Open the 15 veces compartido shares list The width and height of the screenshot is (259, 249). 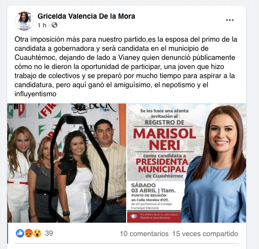pyautogui.click(x=205, y=234)
